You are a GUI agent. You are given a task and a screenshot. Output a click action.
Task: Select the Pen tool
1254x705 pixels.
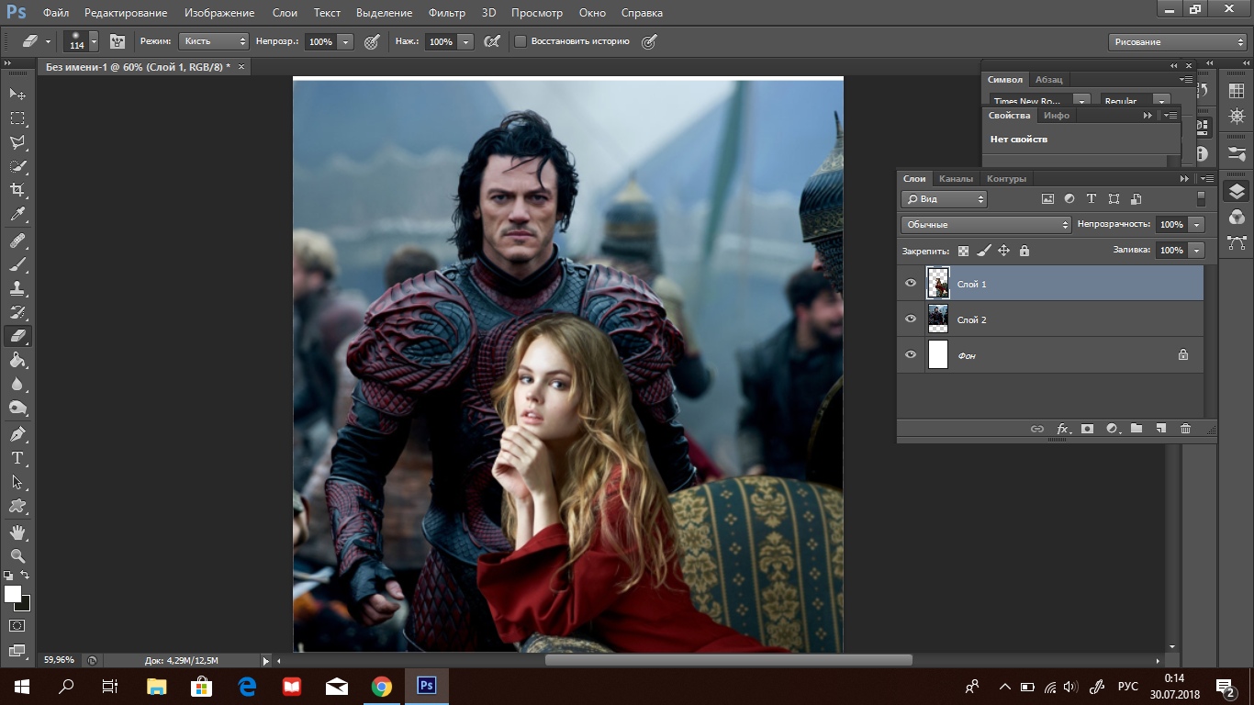(17, 433)
